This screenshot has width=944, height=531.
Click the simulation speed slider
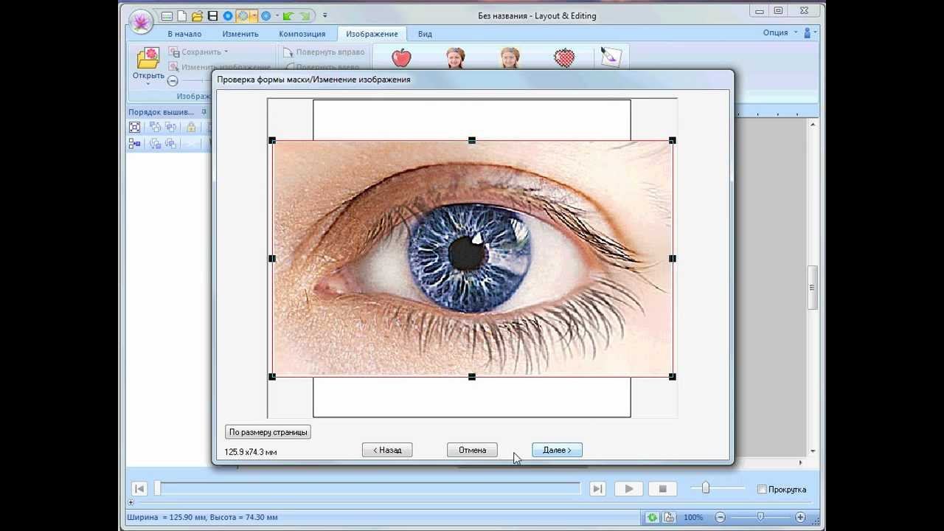[706, 488]
